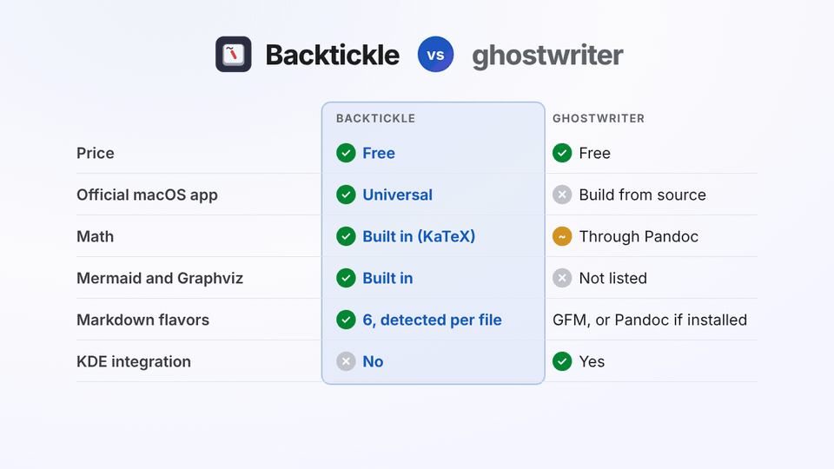Screen dimensions: 834x469
Task: Click the 6, detected per file text
Action: 433,320
